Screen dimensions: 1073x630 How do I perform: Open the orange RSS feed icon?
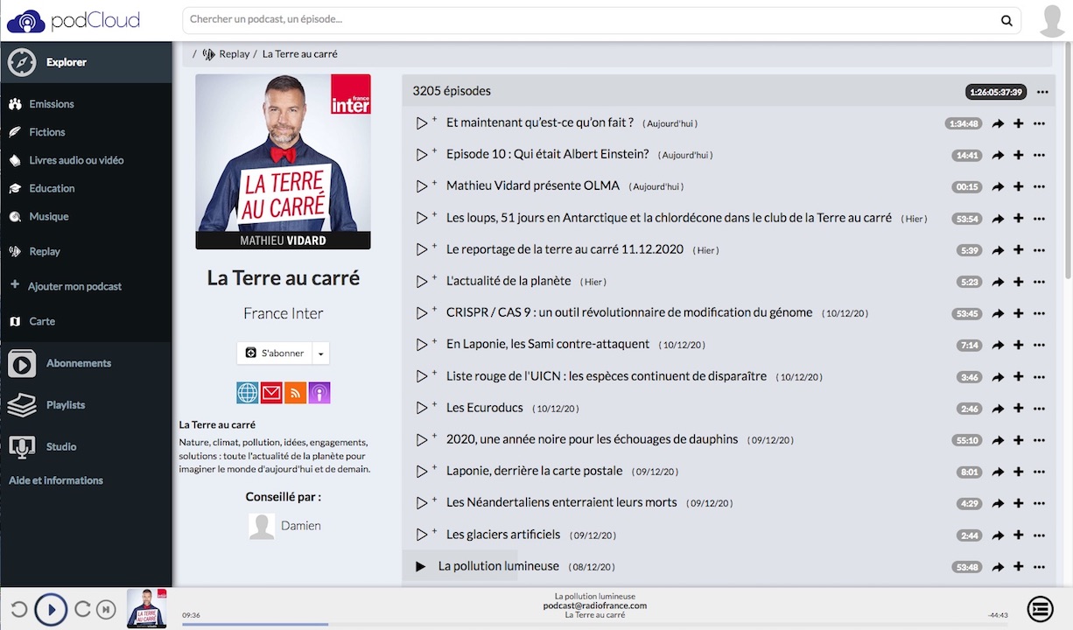point(295,393)
